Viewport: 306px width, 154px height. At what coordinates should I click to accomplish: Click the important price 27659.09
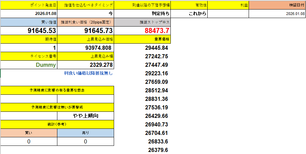(x=156, y=82)
